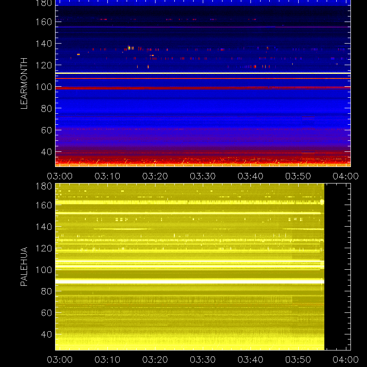Click the 03:40 time label of the Palehua plot
This screenshot has height=367, width=367.
pyautogui.click(x=250, y=360)
